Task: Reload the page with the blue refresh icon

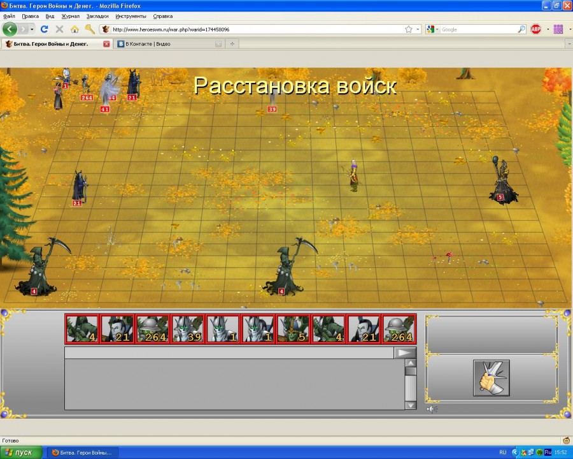Action: click(x=44, y=29)
